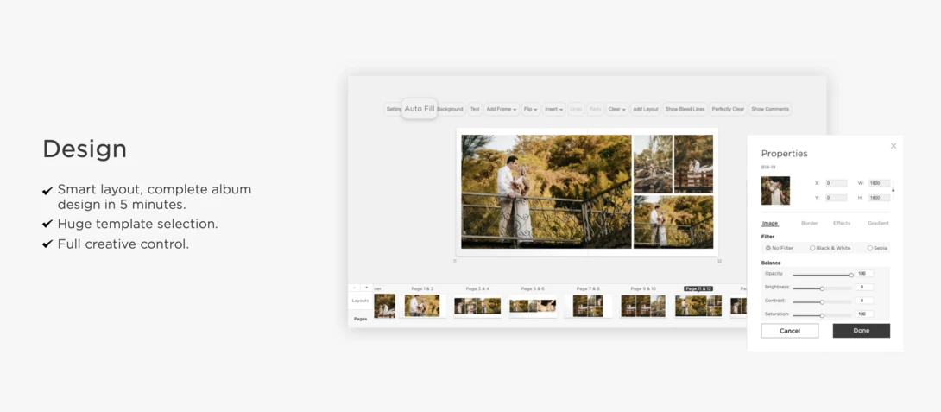Adjust the Saturation slider

coord(822,315)
